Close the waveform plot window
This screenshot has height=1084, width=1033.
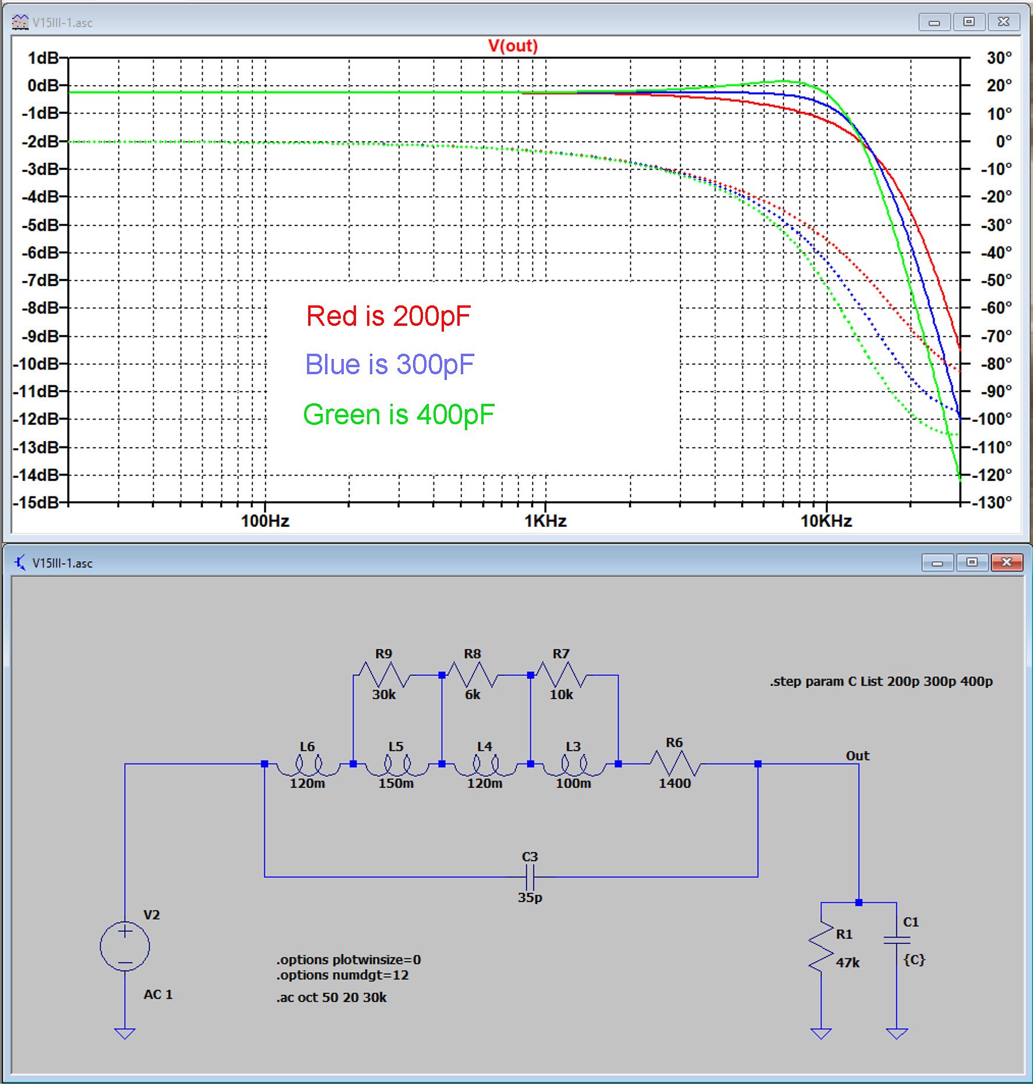1004,22
